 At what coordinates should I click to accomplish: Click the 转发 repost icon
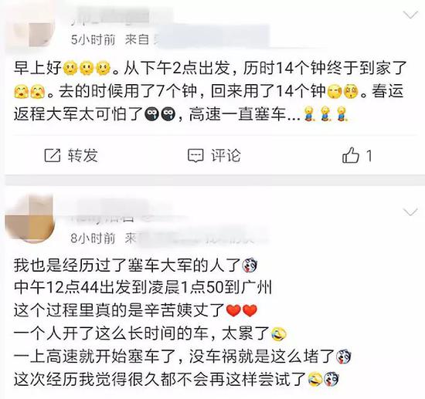[x=52, y=155]
